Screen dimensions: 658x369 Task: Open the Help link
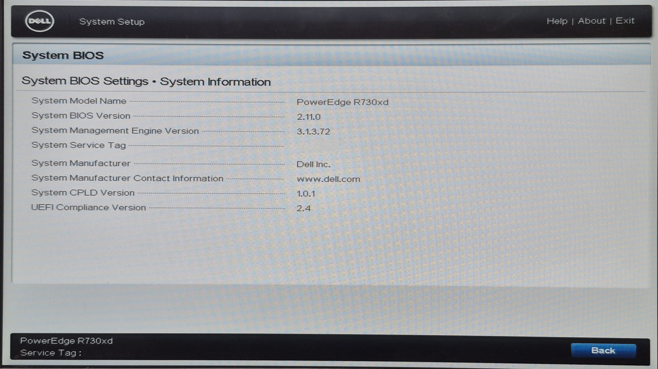coord(557,21)
